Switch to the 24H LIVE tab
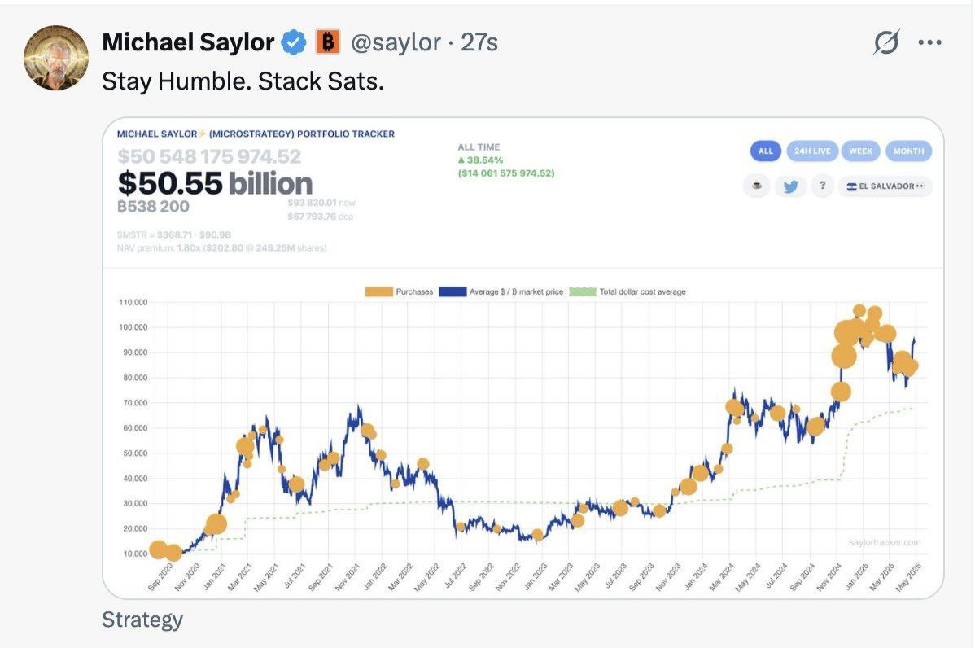Image resolution: width=975 pixels, height=648 pixels. 811,151
